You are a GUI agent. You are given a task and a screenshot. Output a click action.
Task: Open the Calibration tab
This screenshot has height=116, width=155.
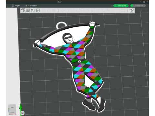tap(31, 5)
